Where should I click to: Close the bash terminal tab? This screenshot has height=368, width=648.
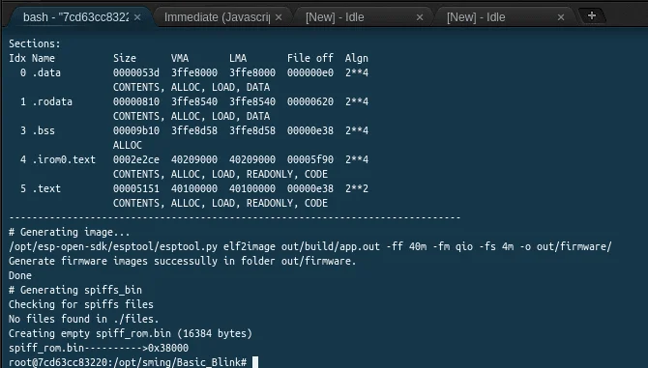137,17
